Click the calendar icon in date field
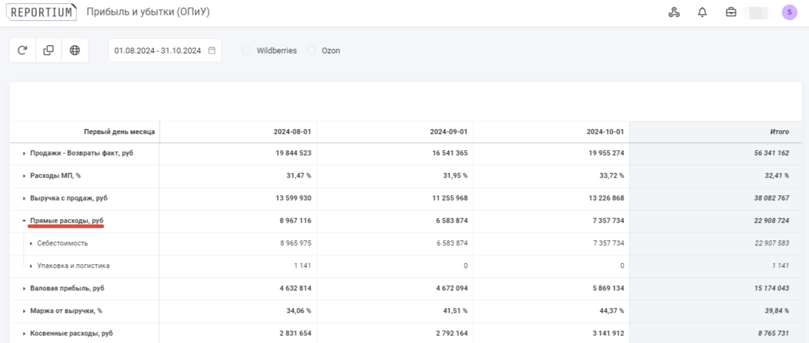Screen dimensions: 809x343 pos(211,51)
